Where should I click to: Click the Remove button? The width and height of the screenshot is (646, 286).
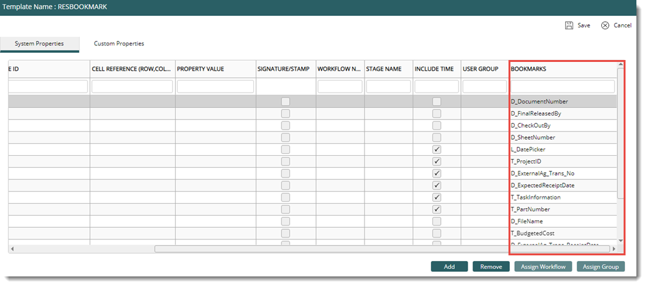[491, 267]
